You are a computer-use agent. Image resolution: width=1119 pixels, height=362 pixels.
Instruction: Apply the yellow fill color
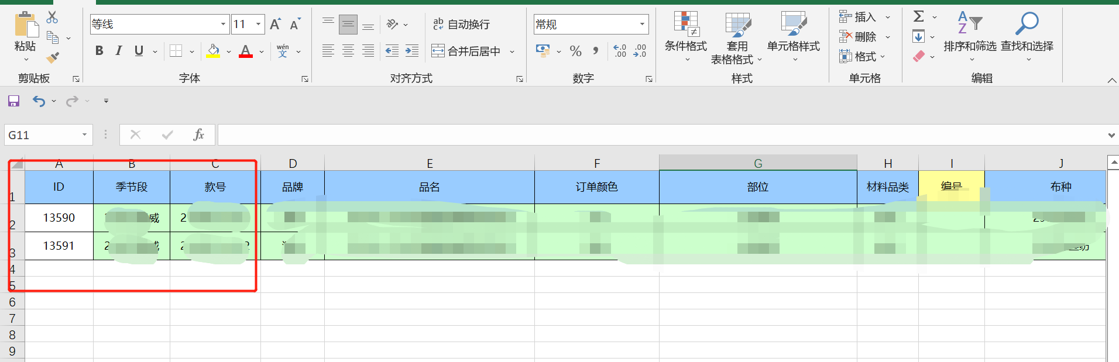coord(213,51)
